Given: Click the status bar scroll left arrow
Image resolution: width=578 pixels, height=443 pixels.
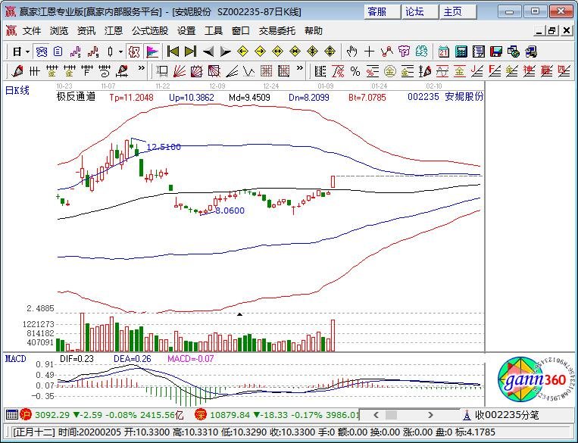Looking at the screenshot, I should 376,415.
